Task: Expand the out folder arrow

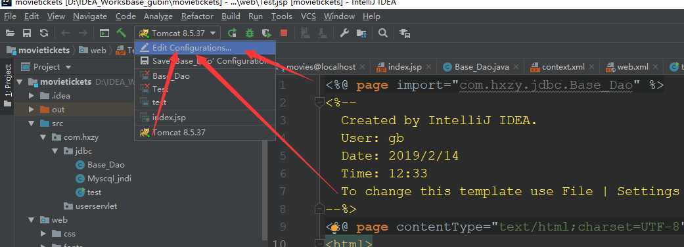Action: click(32, 110)
